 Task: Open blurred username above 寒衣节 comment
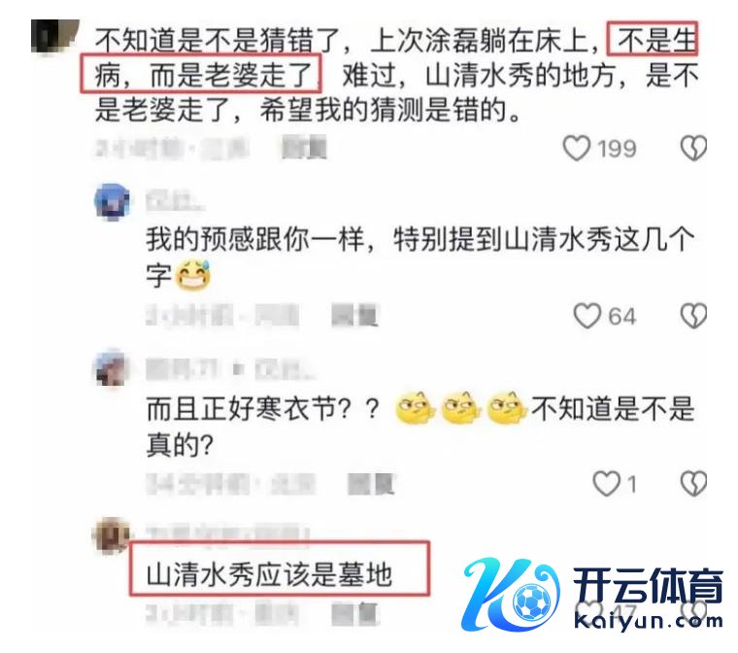tap(231, 369)
